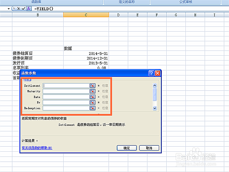Select cell with date 2014-5-31

86,53
